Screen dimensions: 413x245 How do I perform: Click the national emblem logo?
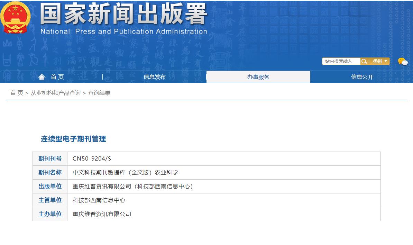(x=14, y=19)
